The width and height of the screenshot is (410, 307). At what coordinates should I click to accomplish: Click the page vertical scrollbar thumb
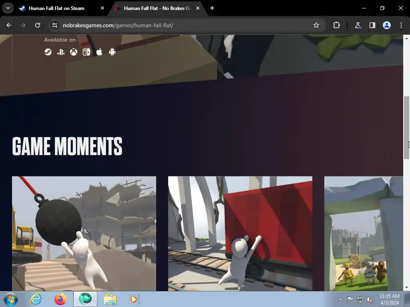[x=406, y=128]
